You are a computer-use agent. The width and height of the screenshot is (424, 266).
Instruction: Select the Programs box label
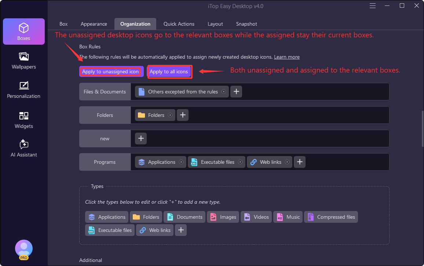(x=105, y=162)
